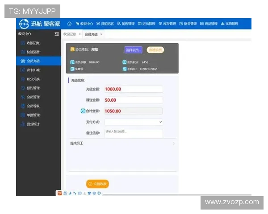
Task: Collapse the sidebar with the menu toggle icon
Action: pyautogui.click(x=57, y=34)
